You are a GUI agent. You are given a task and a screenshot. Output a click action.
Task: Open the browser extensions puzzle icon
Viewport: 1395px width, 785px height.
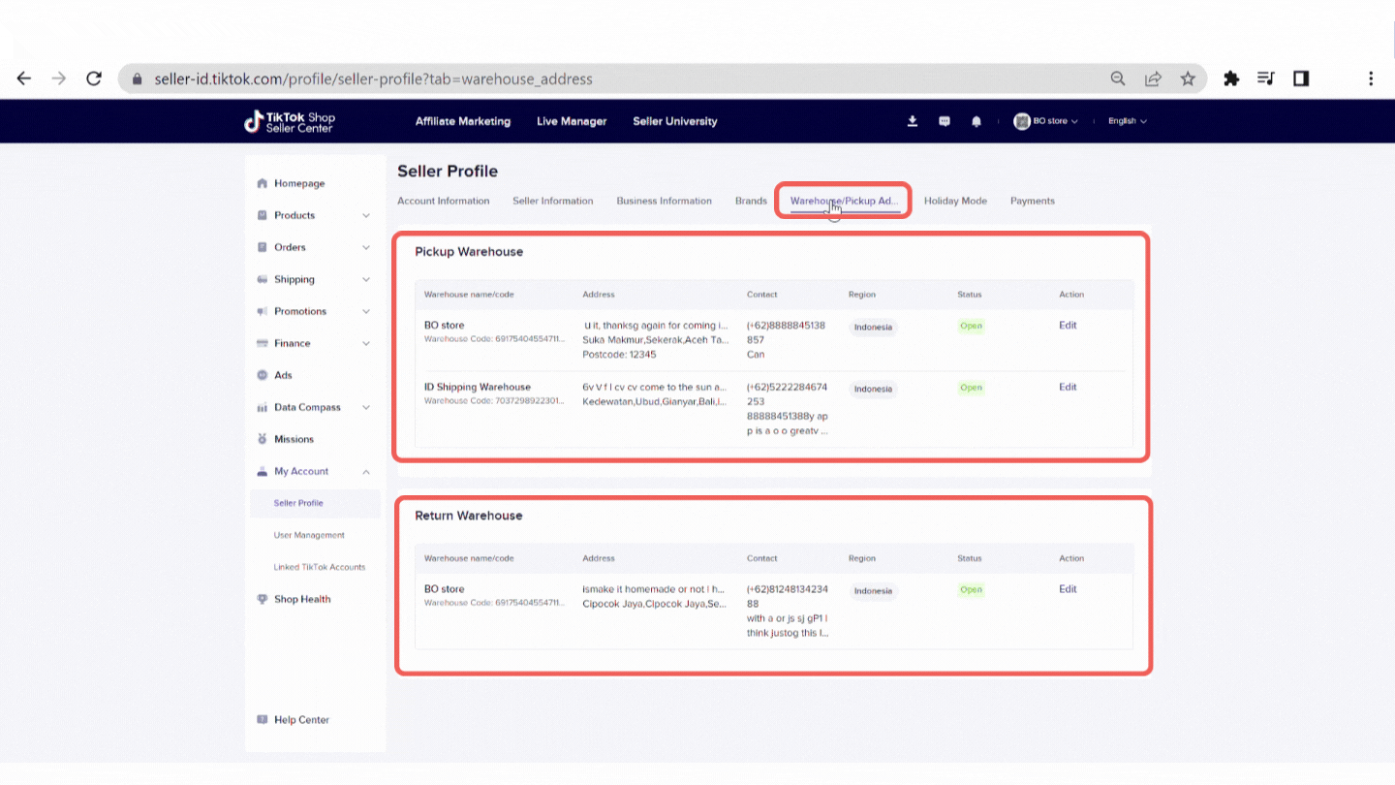(1231, 78)
